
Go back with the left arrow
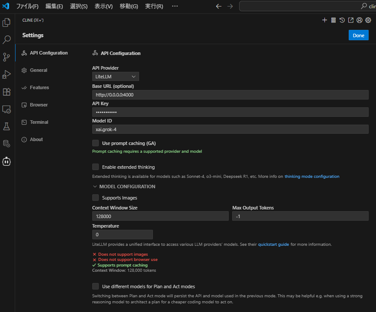(219, 6)
